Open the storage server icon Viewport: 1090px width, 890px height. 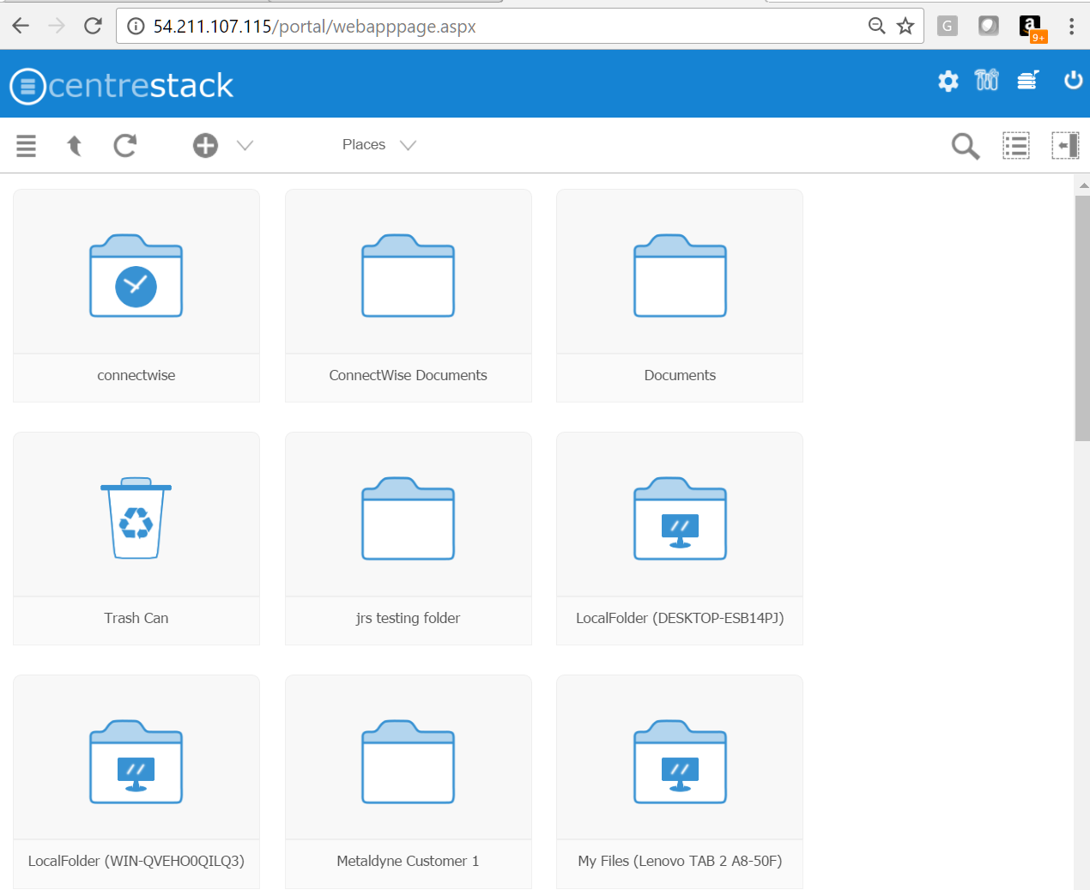pos(1027,80)
